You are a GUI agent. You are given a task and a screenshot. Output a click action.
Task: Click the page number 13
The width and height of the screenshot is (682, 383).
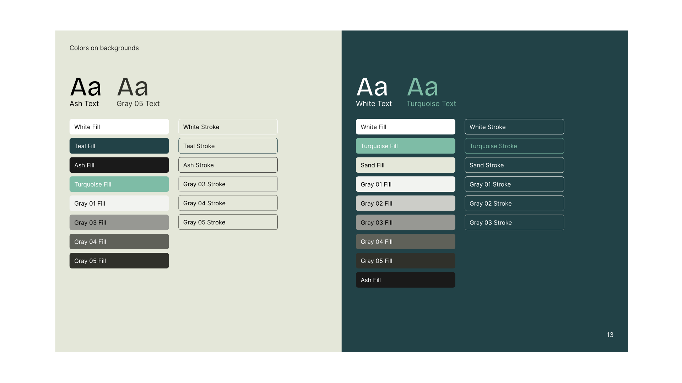(x=610, y=335)
